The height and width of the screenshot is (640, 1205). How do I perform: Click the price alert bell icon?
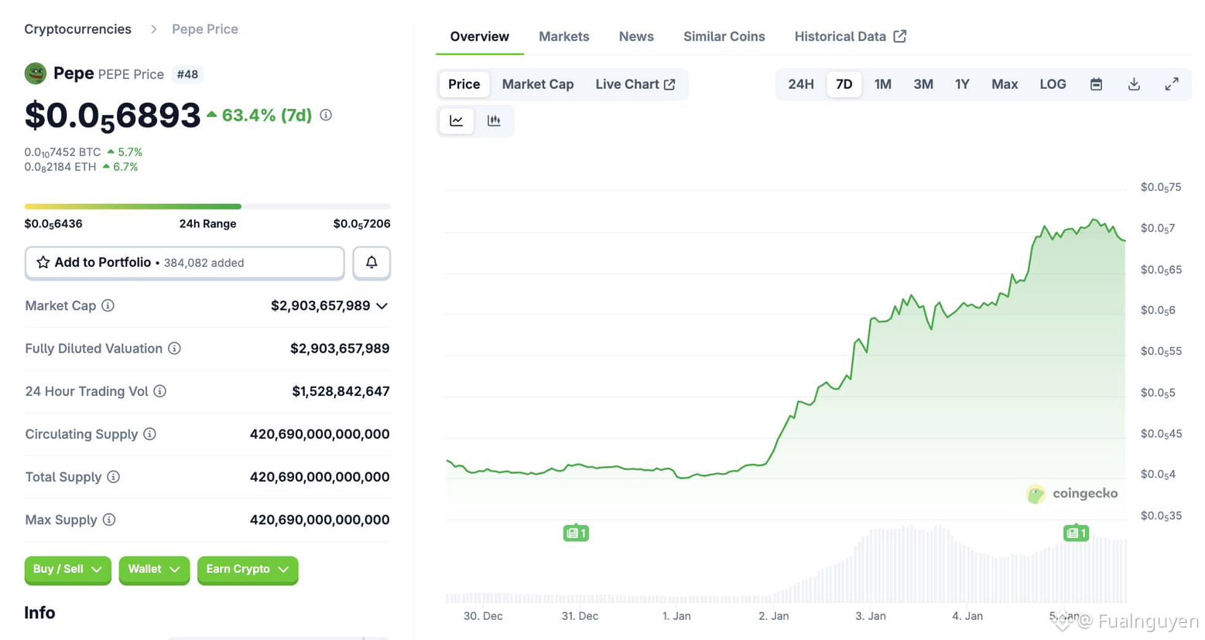click(x=371, y=263)
